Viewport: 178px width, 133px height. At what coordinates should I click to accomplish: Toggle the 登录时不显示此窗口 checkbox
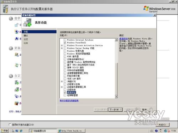click(x=10, y=124)
